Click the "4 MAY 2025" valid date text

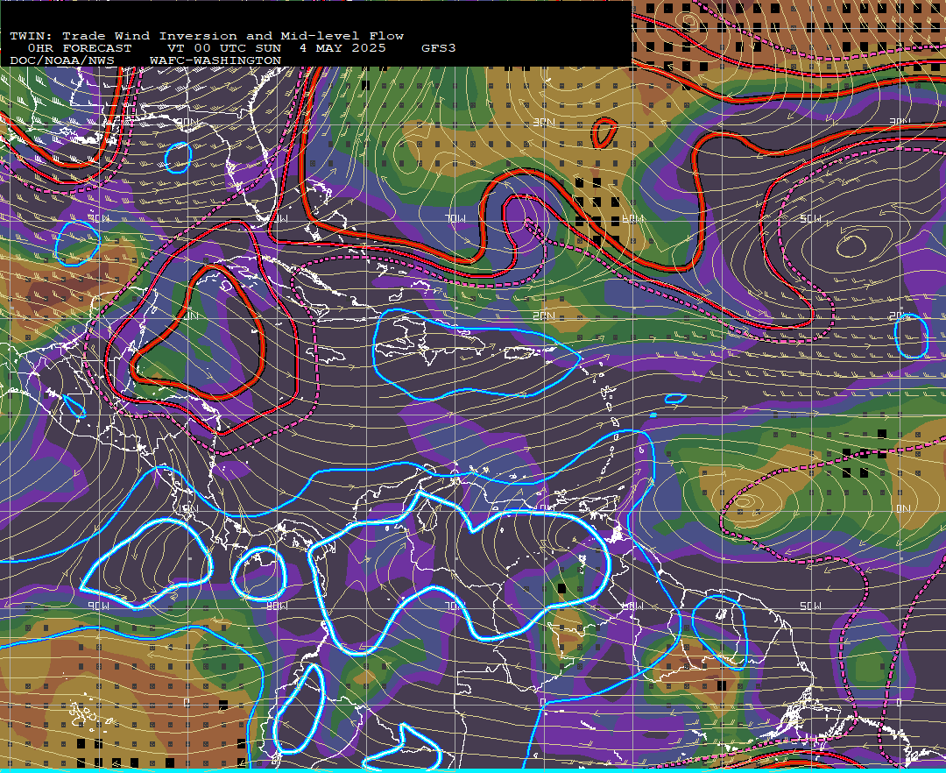[342, 48]
